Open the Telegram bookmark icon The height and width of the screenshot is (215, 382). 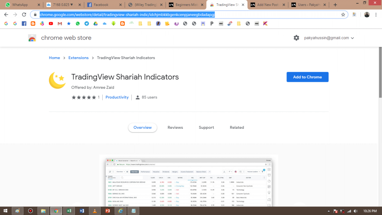pyautogui.click(x=87, y=24)
